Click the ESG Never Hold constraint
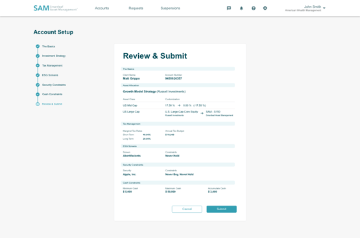The width and height of the screenshot is (360, 238). [x=172, y=156]
